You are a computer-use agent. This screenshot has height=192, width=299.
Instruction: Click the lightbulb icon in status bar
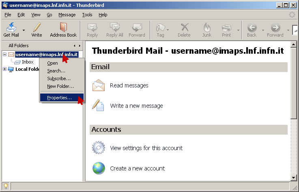[x=6, y=186]
